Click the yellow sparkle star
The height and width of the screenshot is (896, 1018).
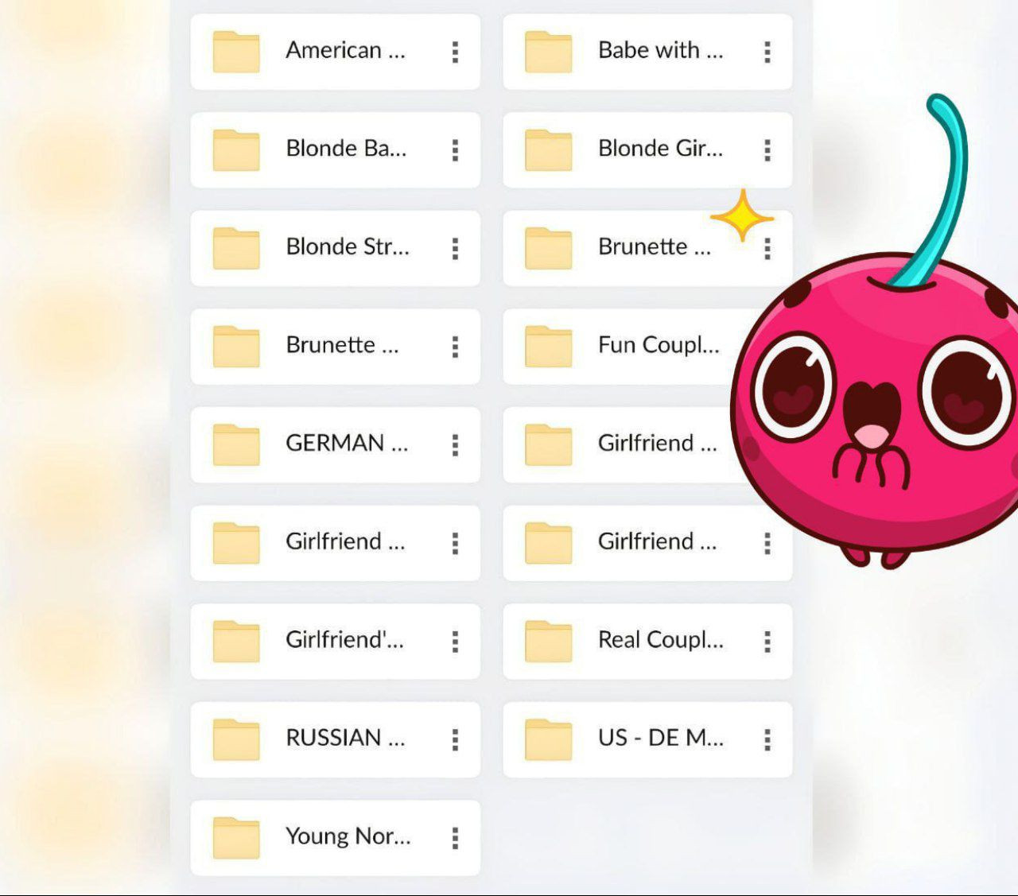click(x=741, y=216)
